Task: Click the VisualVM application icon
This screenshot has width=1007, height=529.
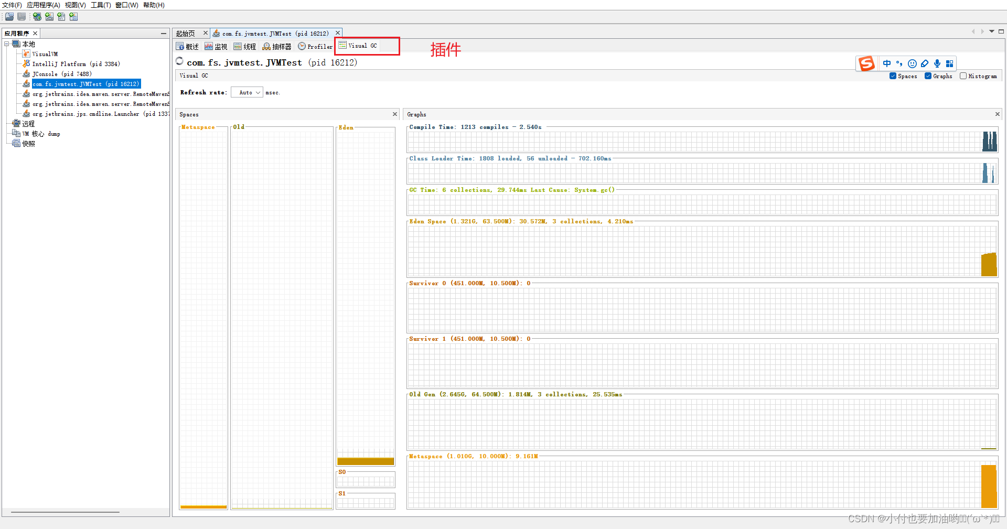Action: point(26,54)
